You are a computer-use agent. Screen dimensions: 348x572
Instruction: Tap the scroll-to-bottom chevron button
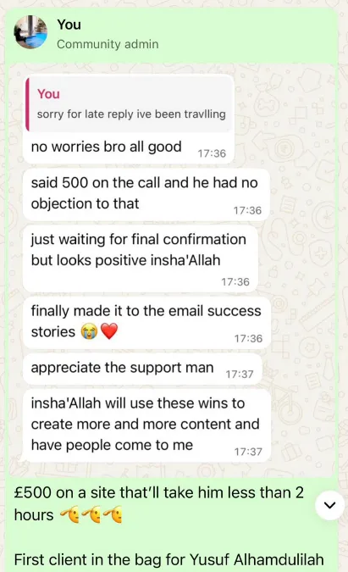click(329, 505)
